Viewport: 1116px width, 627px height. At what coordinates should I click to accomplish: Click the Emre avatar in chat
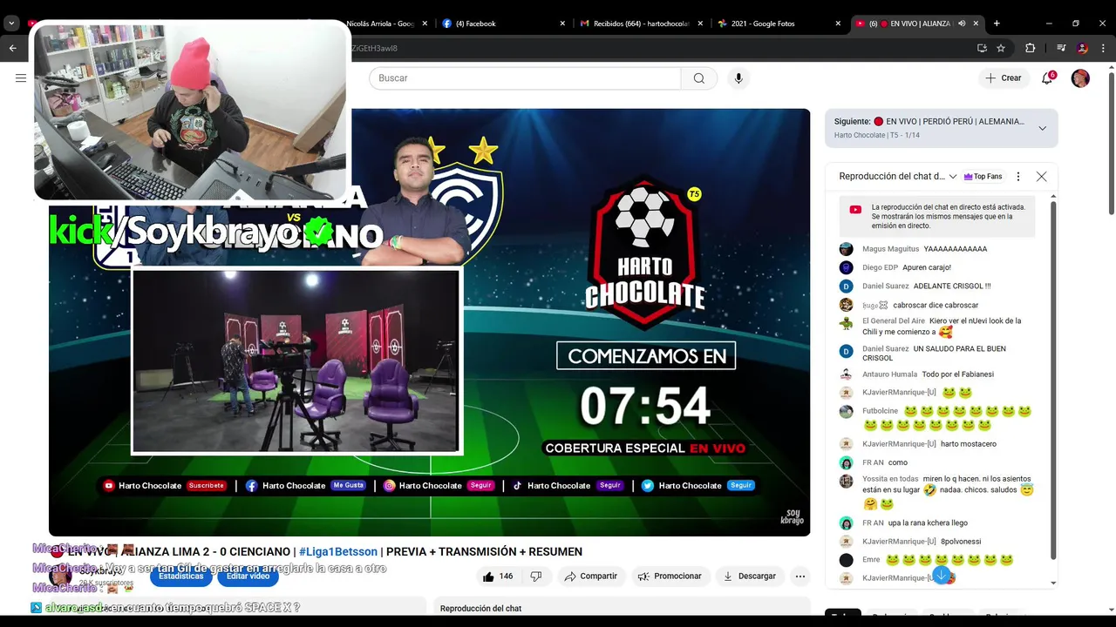pos(846,560)
